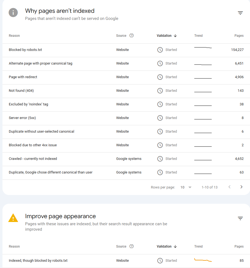Open Alternate page with proper canonical tag row

(x=40, y=63)
